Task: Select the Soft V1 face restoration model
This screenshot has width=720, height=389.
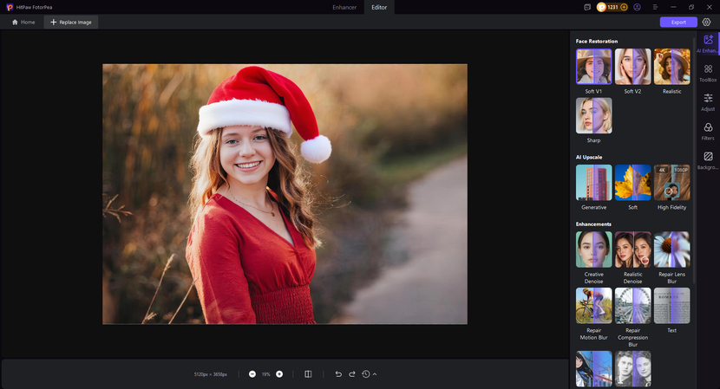Action: point(593,67)
